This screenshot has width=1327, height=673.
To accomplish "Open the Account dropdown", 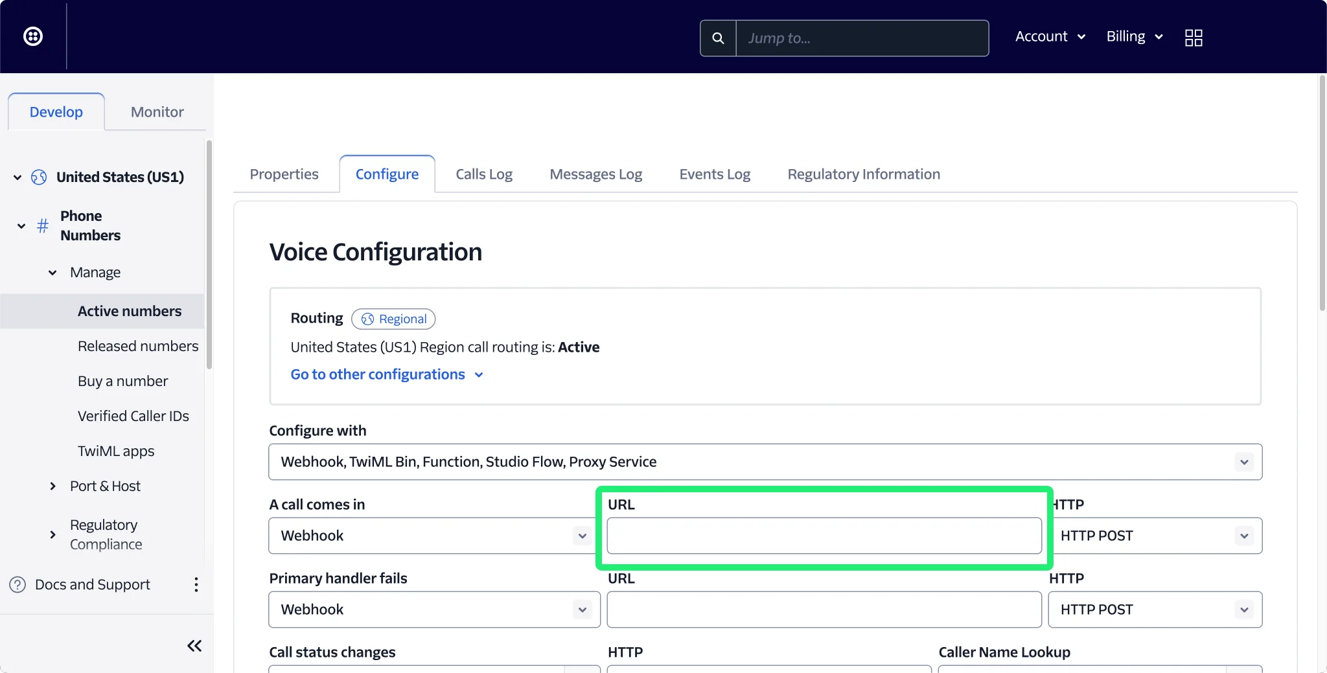I will 1048,36.
